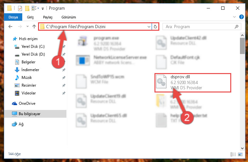Click the vertical scrollbar thumb

pyautogui.click(x=242, y=46)
